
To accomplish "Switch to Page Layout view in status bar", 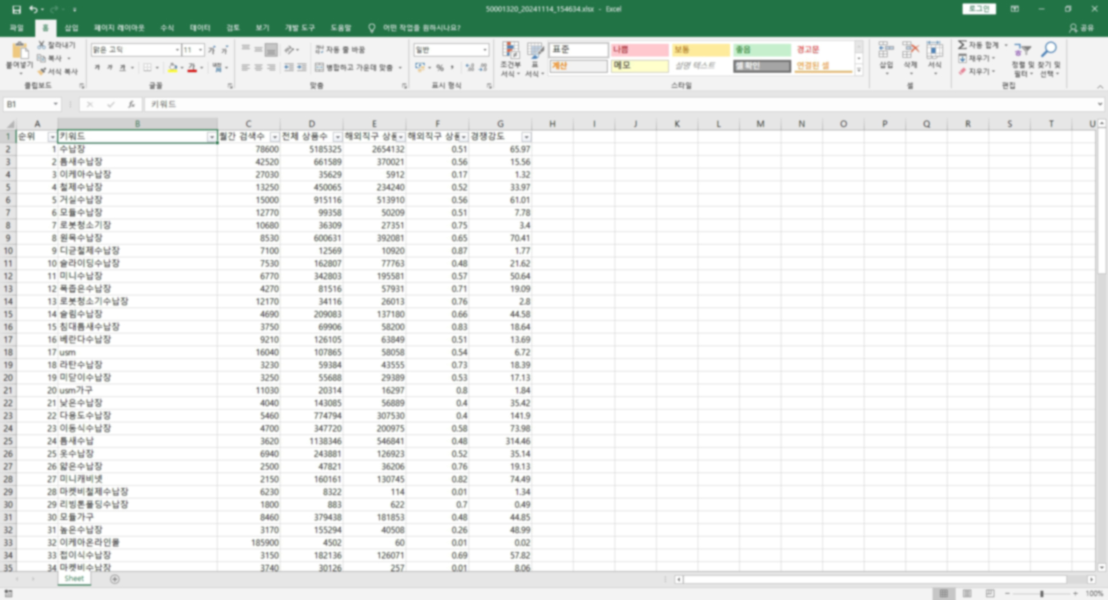I will [x=967, y=594].
